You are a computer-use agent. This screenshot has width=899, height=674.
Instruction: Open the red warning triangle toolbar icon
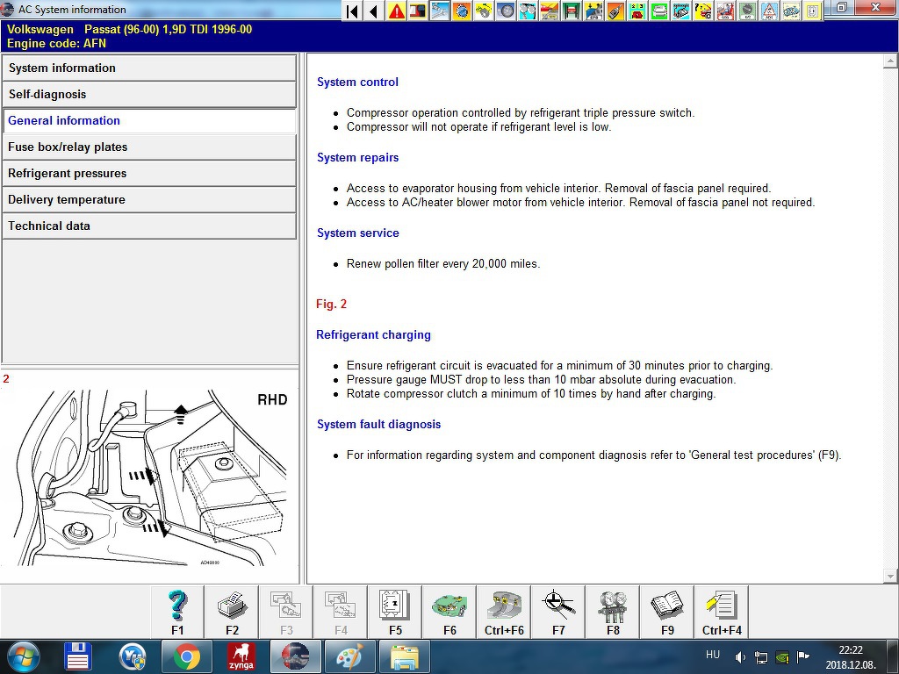(x=396, y=11)
